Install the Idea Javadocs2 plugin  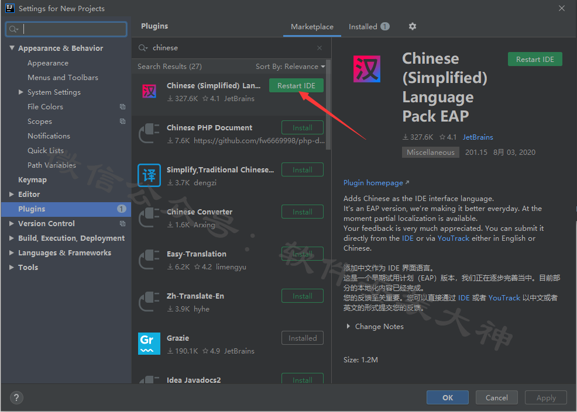(x=303, y=379)
